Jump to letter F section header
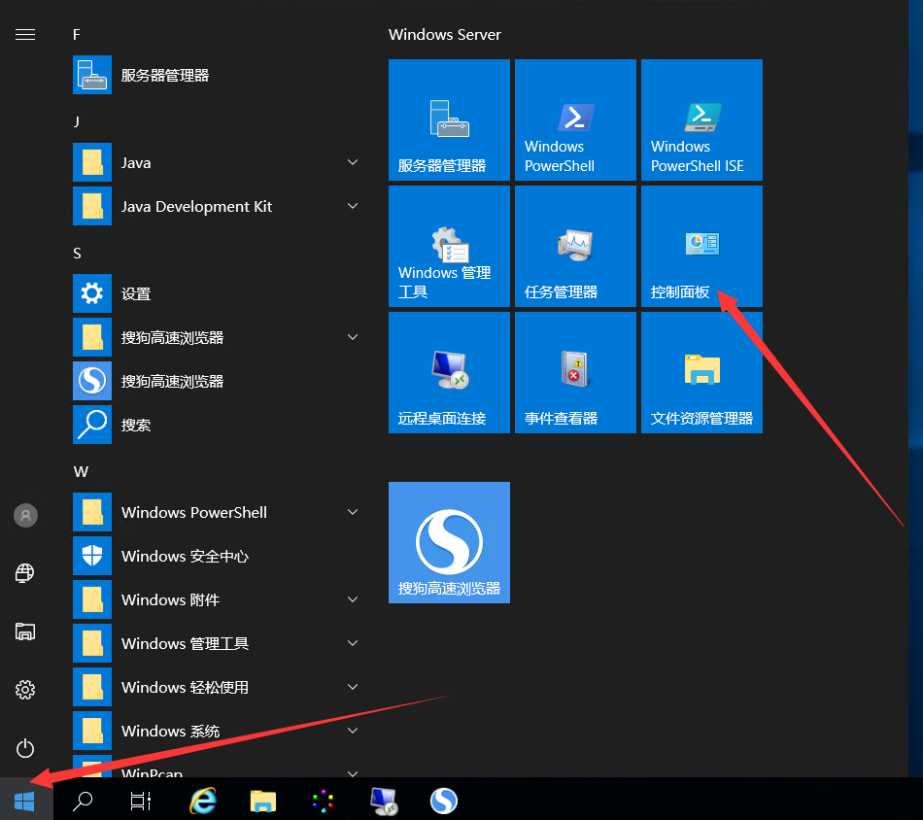This screenshot has height=820, width=923. [x=77, y=35]
